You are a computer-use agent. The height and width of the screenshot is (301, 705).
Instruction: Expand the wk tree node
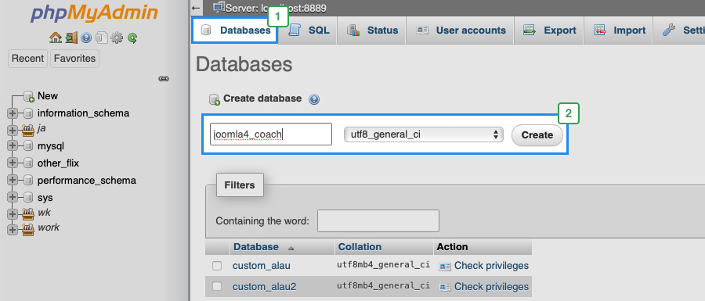click(13, 214)
